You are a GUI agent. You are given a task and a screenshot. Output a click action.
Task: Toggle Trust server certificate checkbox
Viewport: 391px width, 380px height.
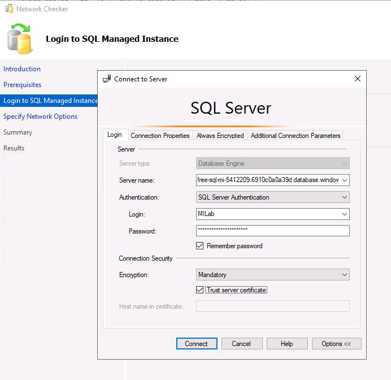click(x=200, y=290)
